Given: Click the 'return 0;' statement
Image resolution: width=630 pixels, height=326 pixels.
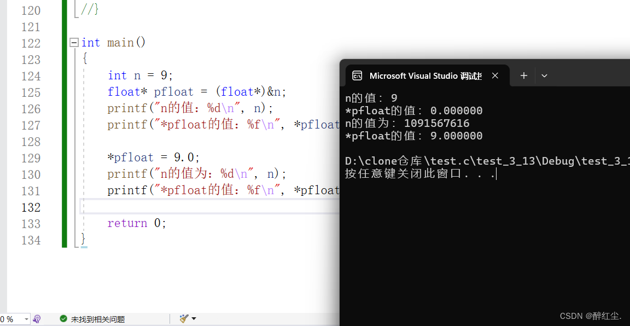Looking at the screenshot, I should click(x=137, y=223).
